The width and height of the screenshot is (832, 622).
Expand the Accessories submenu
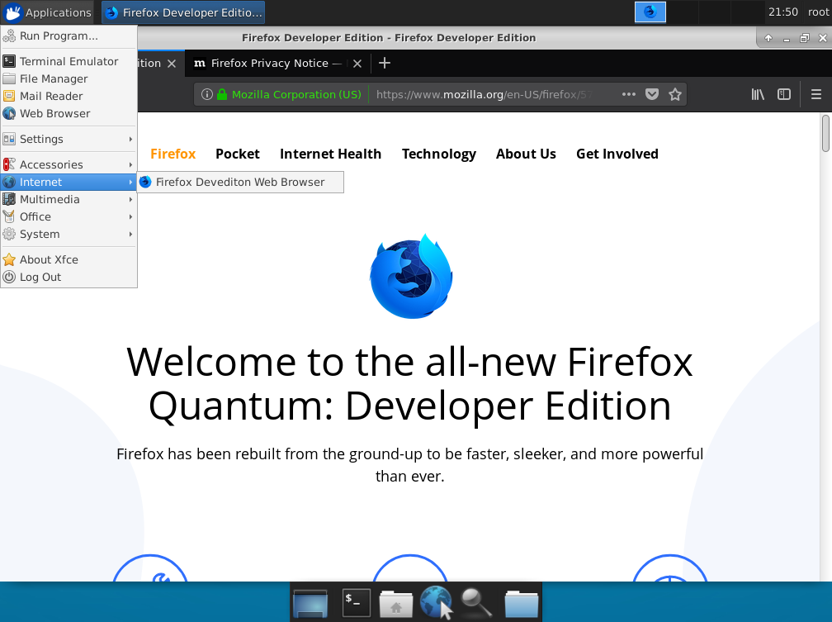click(69, 164)
